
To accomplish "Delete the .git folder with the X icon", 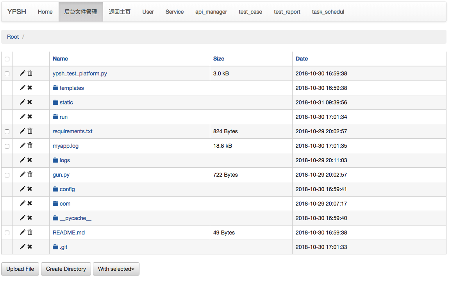I will 30,247.
